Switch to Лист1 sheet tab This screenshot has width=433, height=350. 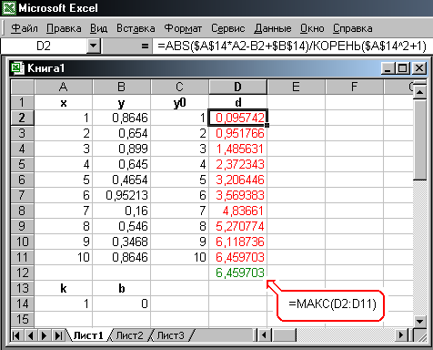[88, 335]
